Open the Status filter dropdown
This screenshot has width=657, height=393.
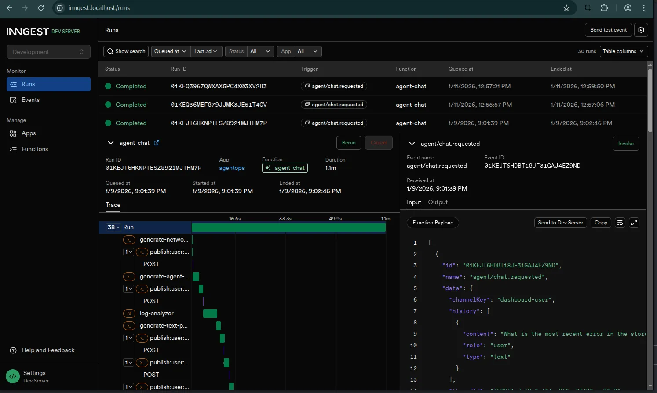tap(260, 51)
